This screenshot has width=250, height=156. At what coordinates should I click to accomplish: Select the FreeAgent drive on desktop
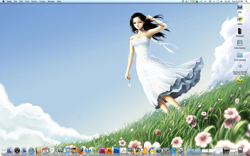click(240, 32)
